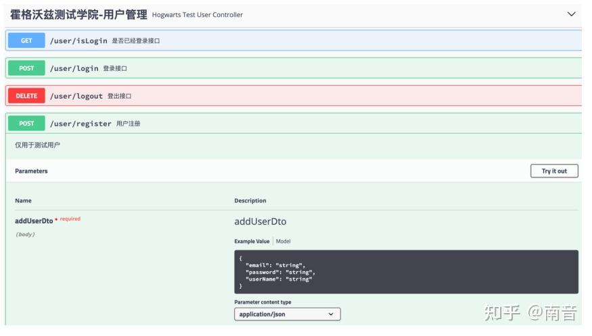Collapse the Hogwarts Test User Controller section chevron
Image resolution: width=592 pixels, height=336 pixels.
pyautogui.click(x=571, y=14)
